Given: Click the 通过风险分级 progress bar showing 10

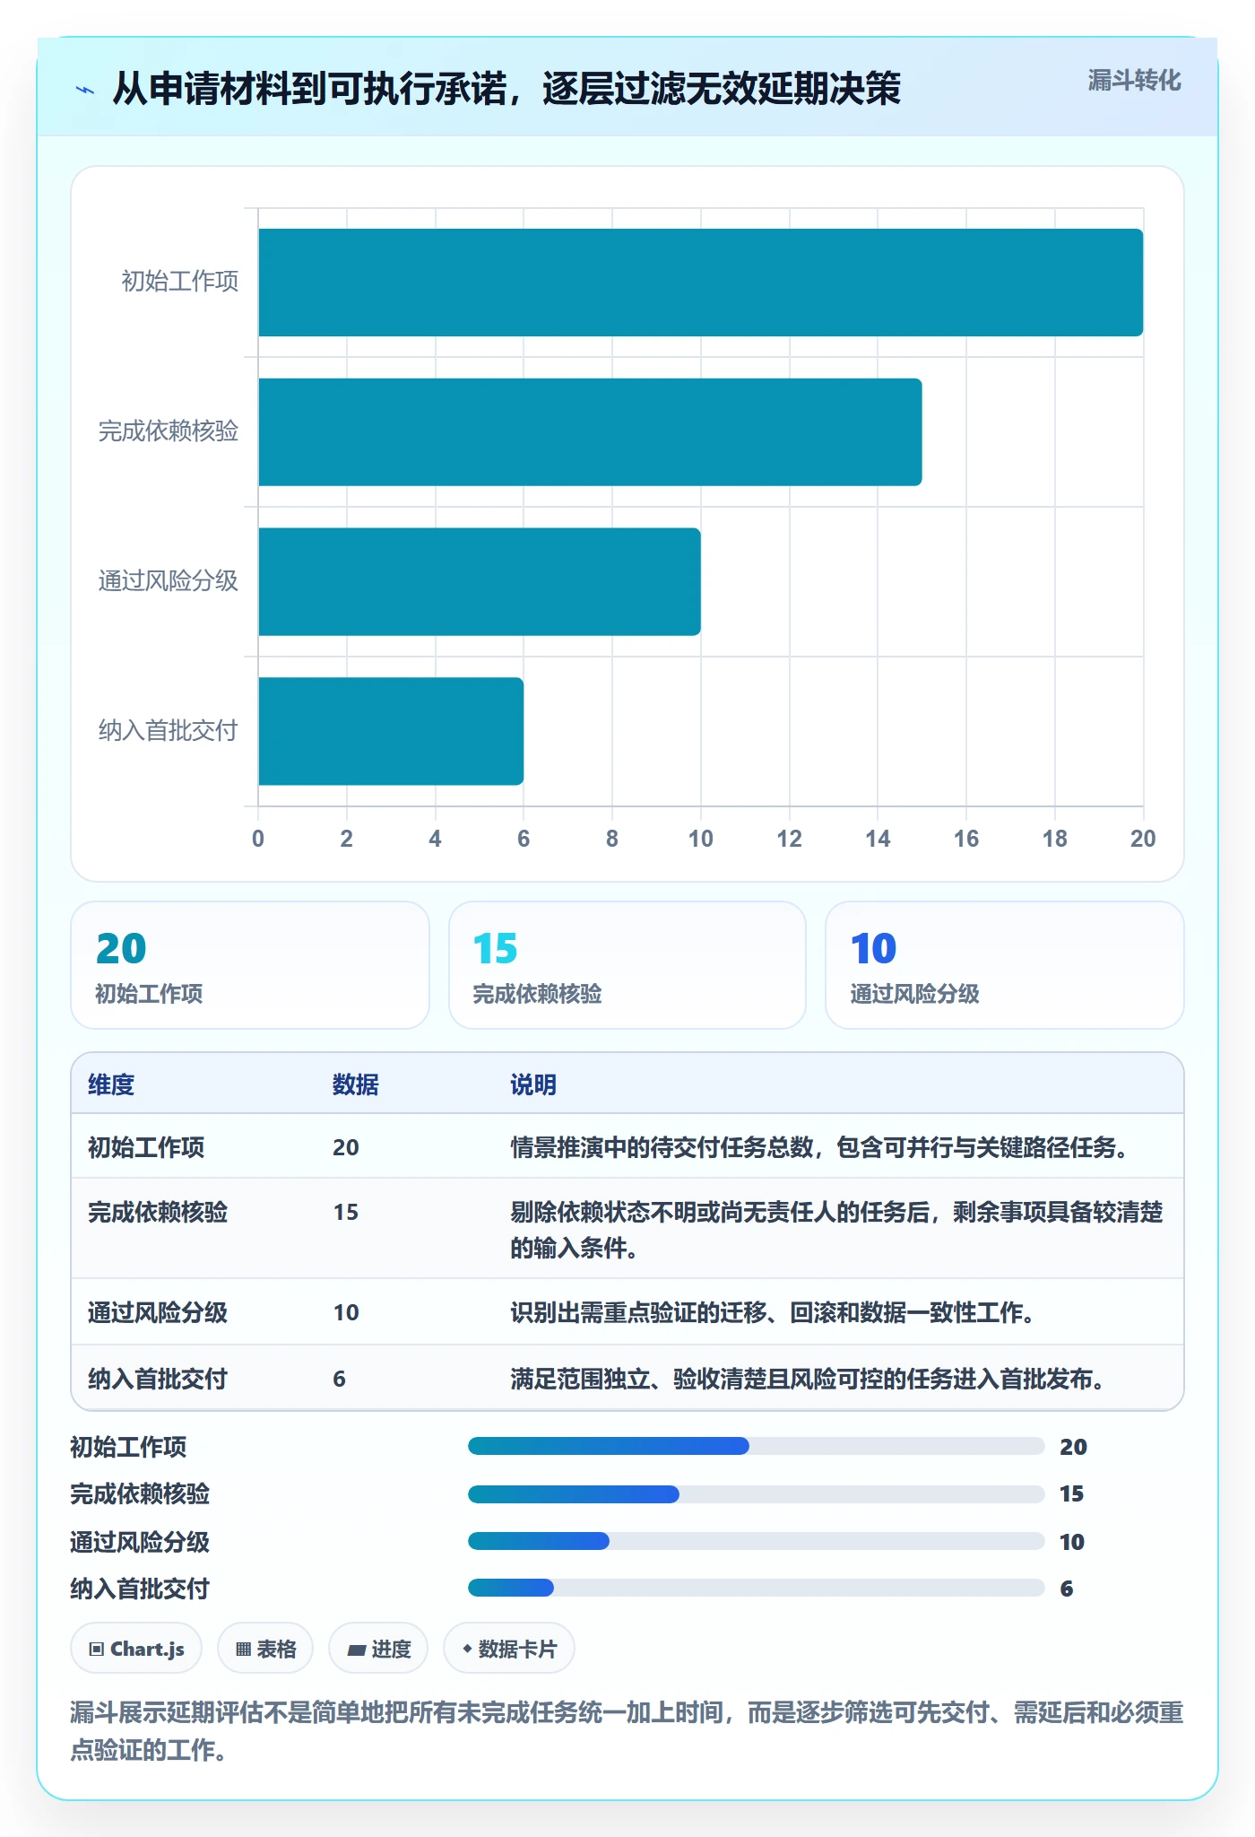Looking at the screenshot, I should [757, 1541].
